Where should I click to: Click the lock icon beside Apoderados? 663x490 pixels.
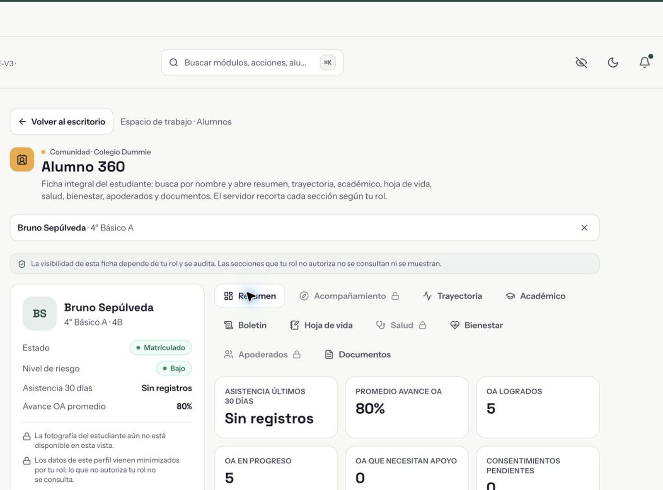point(297,354)
